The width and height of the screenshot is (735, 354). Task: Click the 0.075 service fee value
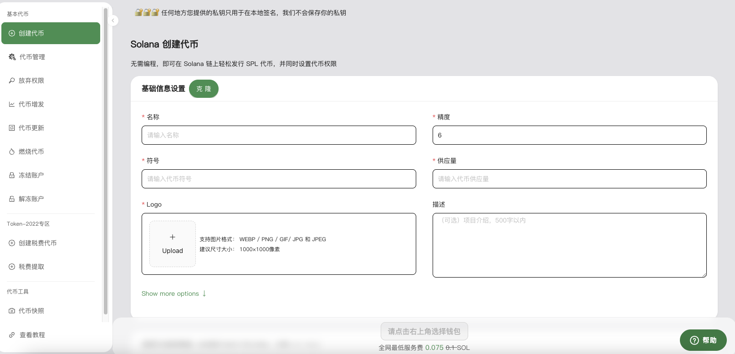click(434, 348)
